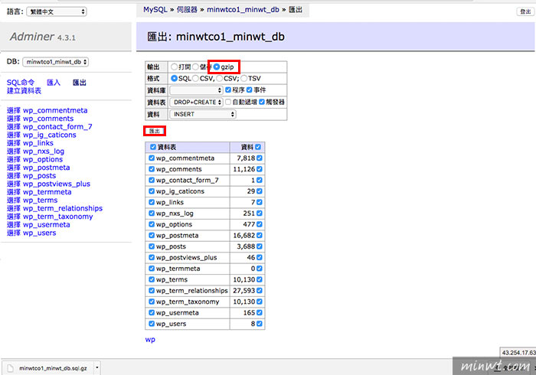Uncheck data checkbox beside 16,682

tap(260, 235)
